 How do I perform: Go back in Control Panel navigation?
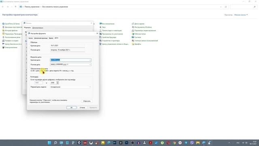3,7
